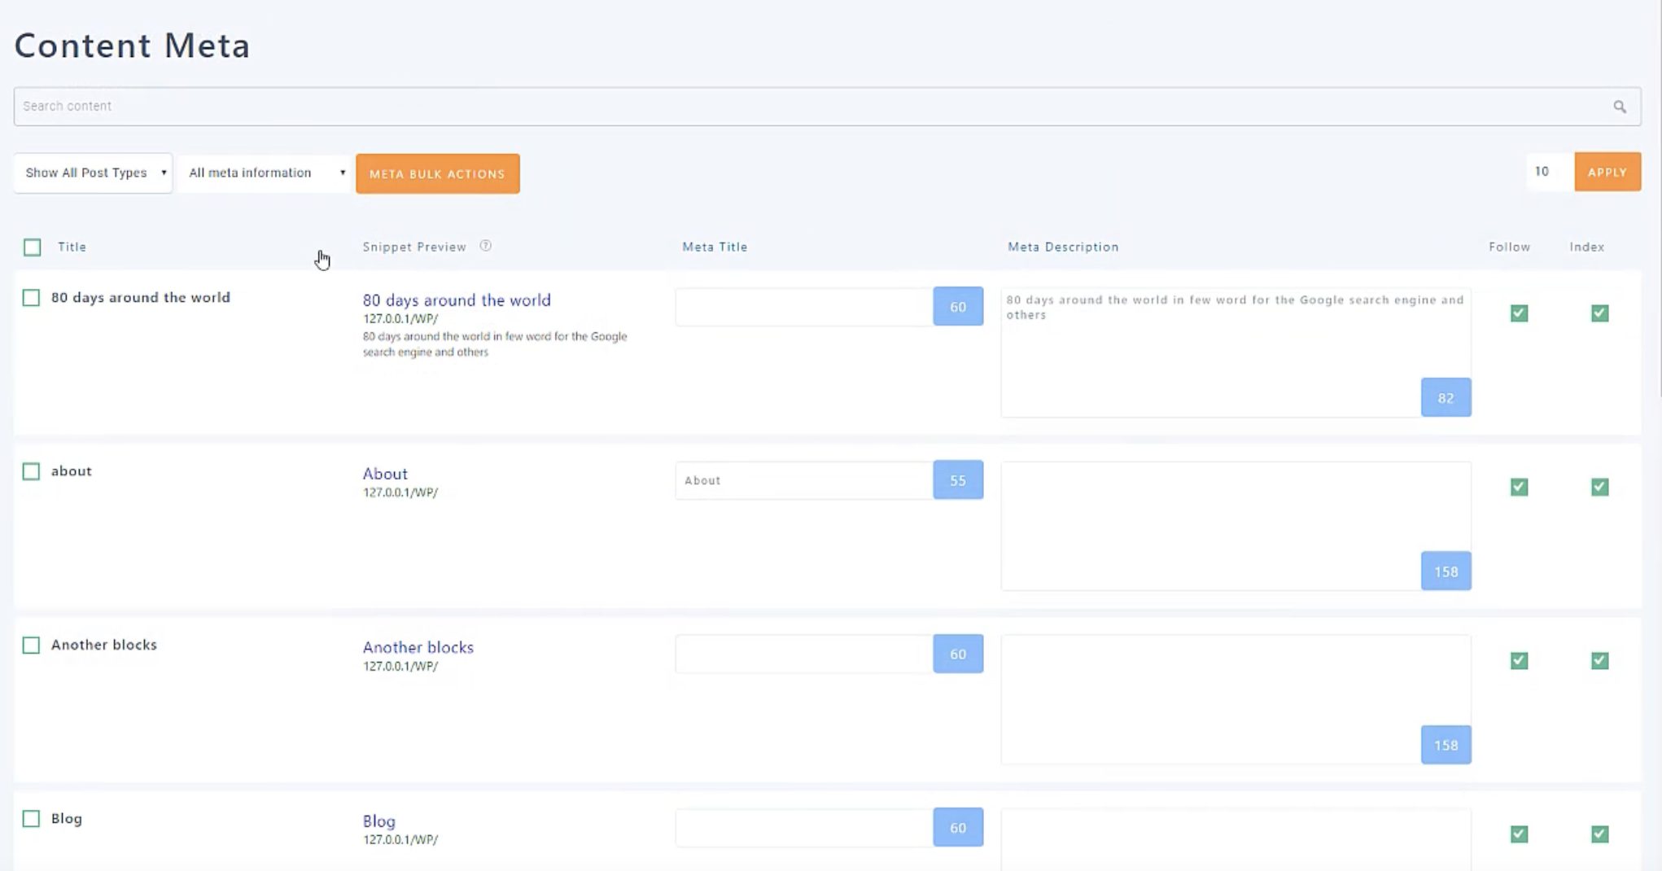Open the "About" snippet preview link
Viewport: 1662px width, 871px height.
tap(385, 473)
